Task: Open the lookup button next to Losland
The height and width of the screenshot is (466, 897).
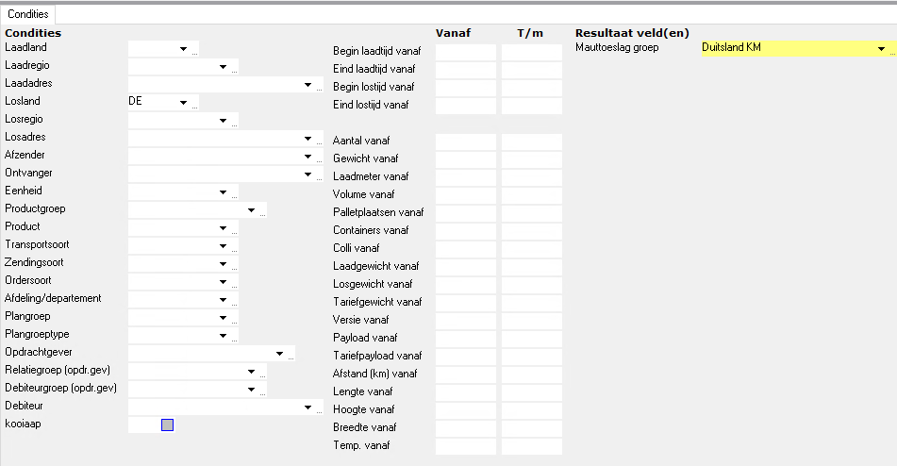Action: (x=195, y=106)
